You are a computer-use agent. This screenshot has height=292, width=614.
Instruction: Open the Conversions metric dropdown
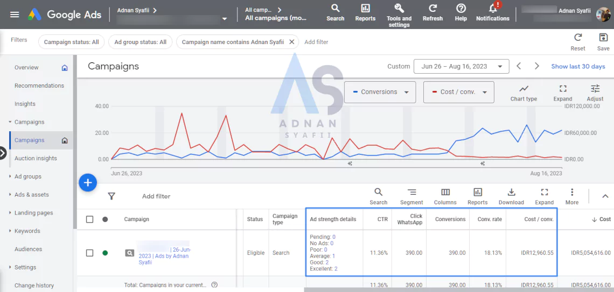pyautogui.click(x=380, y=92)
